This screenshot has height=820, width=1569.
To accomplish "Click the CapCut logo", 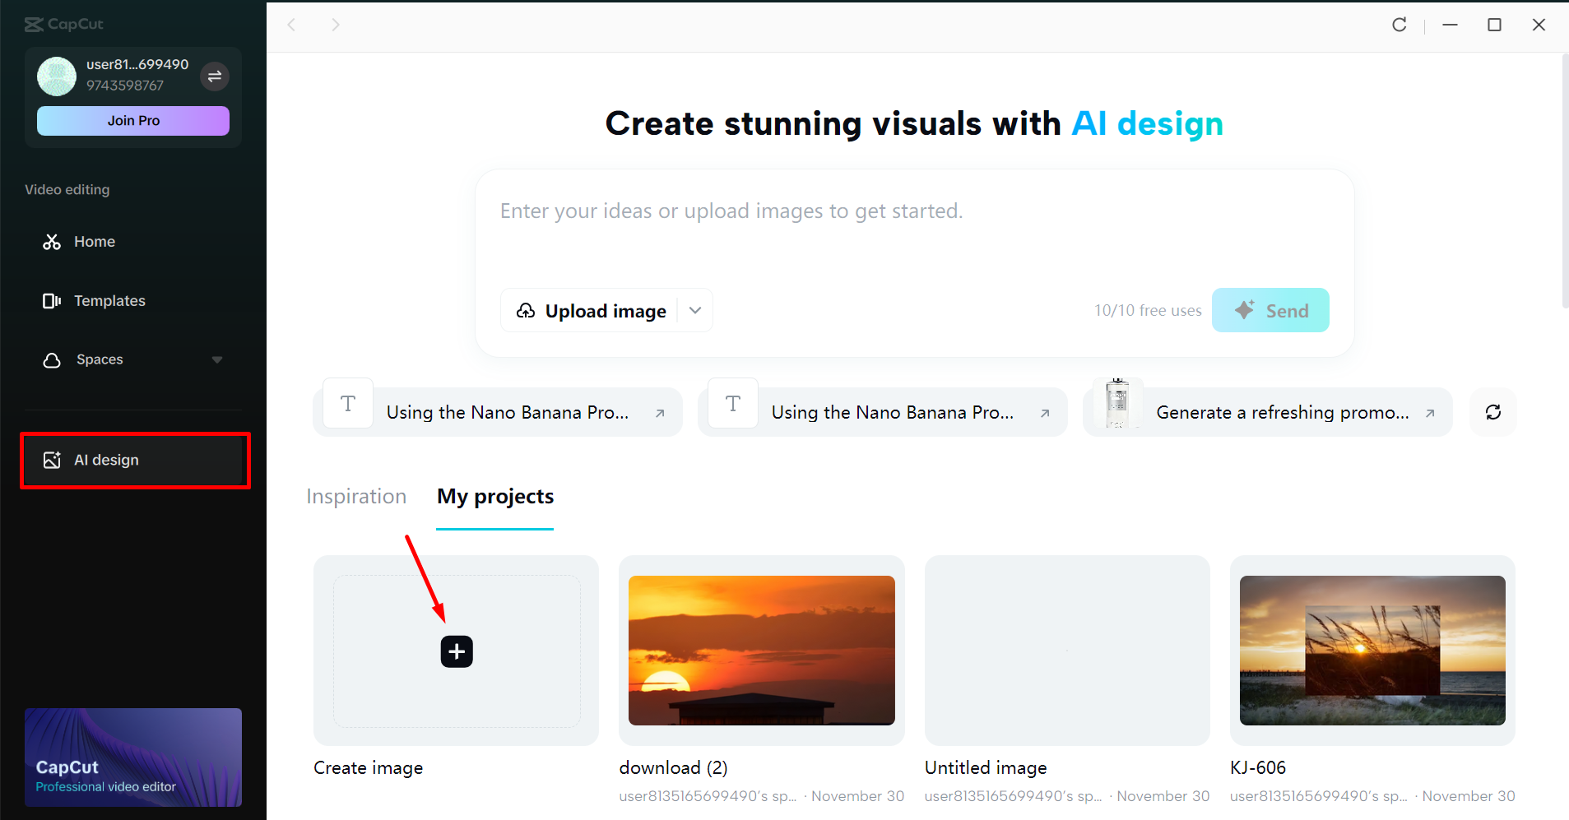I will coord(63,24).
